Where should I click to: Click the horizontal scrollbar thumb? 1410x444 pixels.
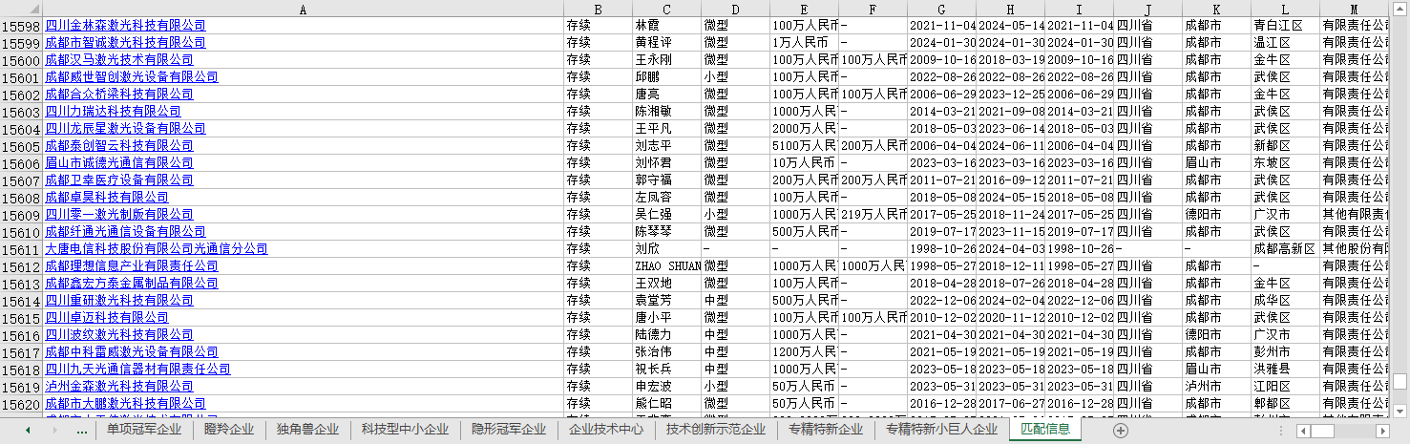tap(1322, 431)
